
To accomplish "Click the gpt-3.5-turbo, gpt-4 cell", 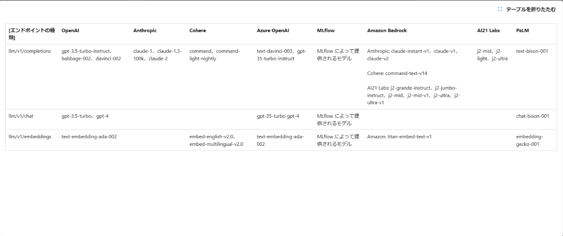I will click(x=85, y=116).
